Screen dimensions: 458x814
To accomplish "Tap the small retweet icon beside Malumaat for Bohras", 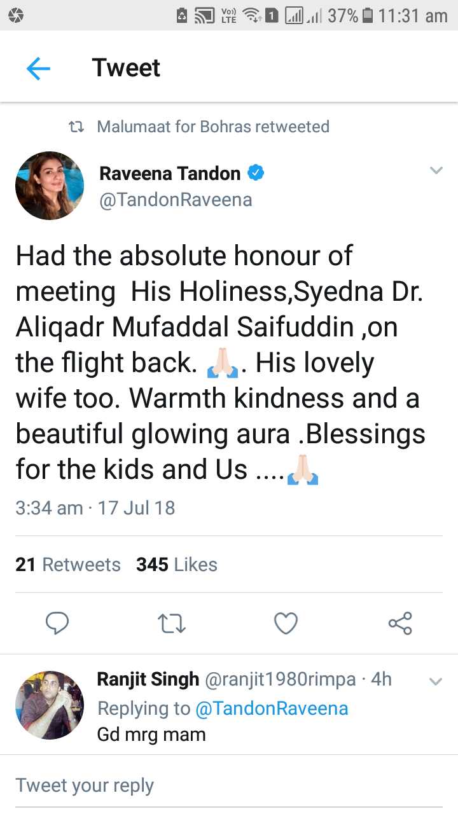I will point(76,127).
